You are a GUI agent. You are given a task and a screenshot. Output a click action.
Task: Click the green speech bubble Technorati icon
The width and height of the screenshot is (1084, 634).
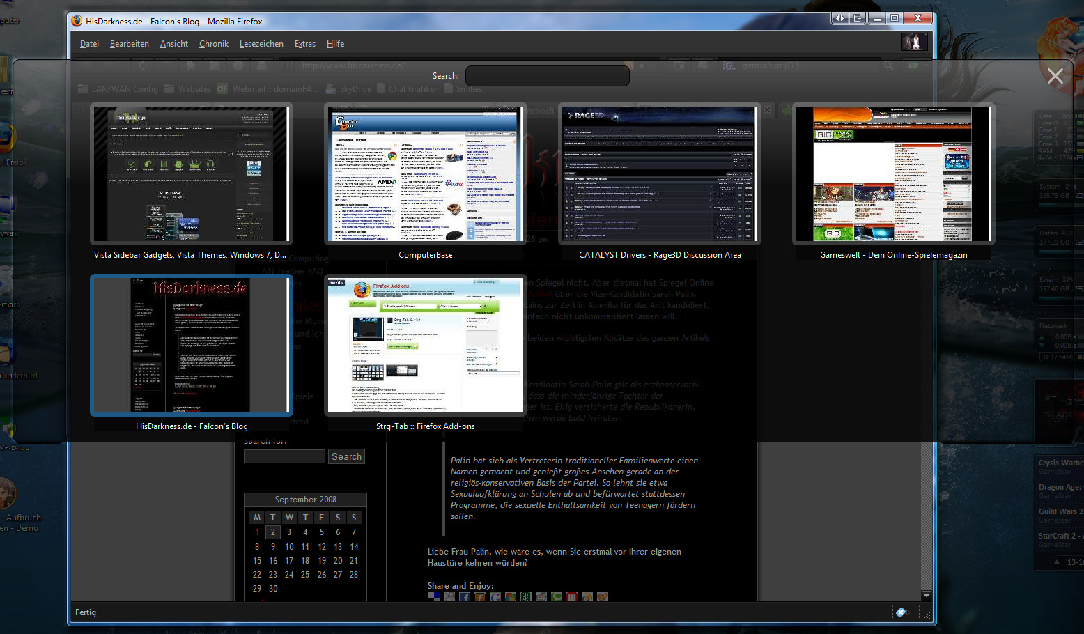pos(557,596)
